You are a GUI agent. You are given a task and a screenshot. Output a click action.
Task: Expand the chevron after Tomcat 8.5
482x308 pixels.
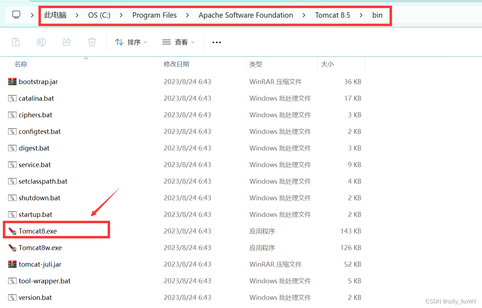pos(361,15)
